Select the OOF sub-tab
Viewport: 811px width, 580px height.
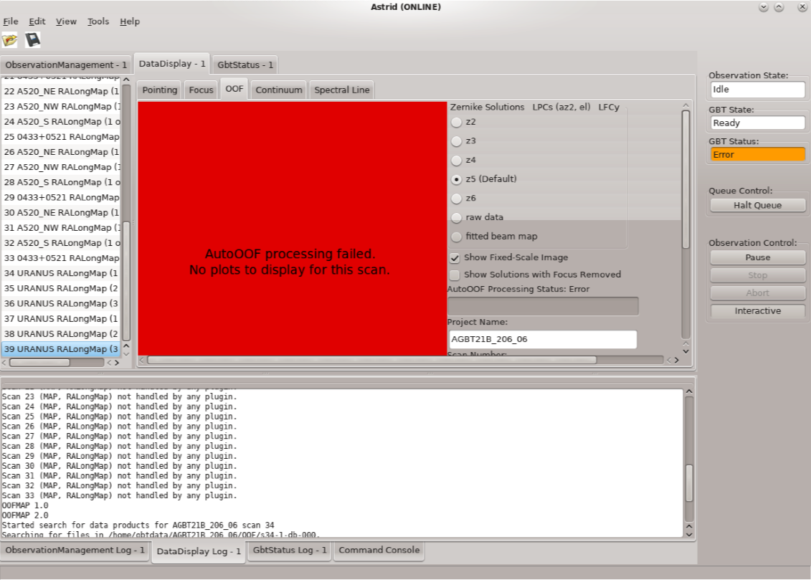(x=234, y=89)
